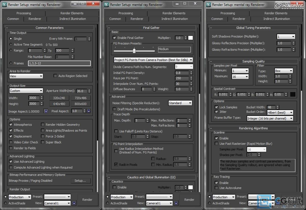
Task: Open Area to Render View dropdown
Action: point(26,76)
